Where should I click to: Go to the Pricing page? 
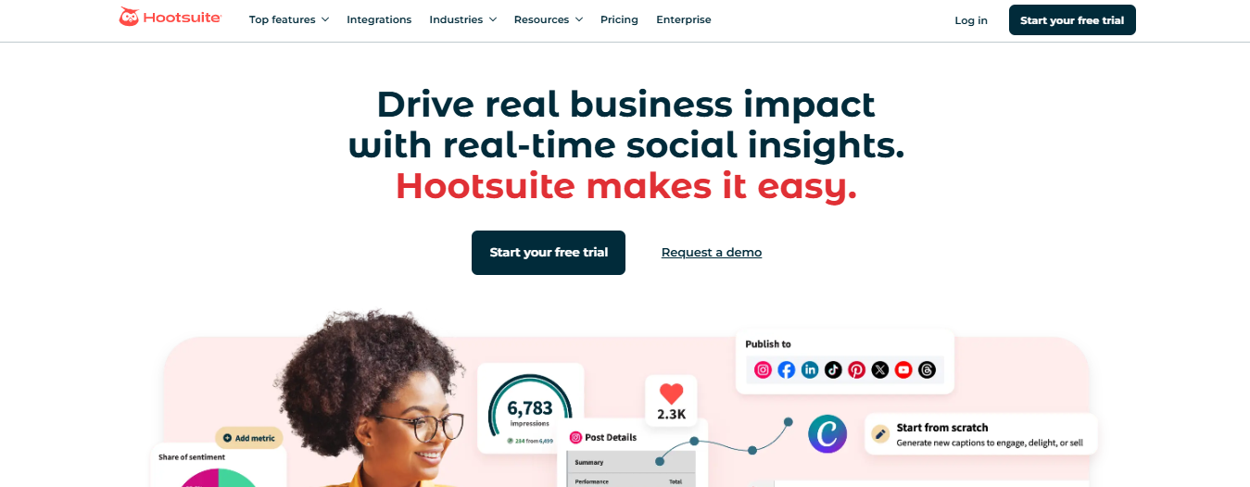pyautogui.click(x=619, y=19)
